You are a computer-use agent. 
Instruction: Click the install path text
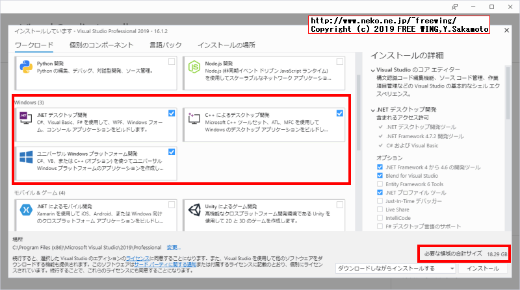87,248
